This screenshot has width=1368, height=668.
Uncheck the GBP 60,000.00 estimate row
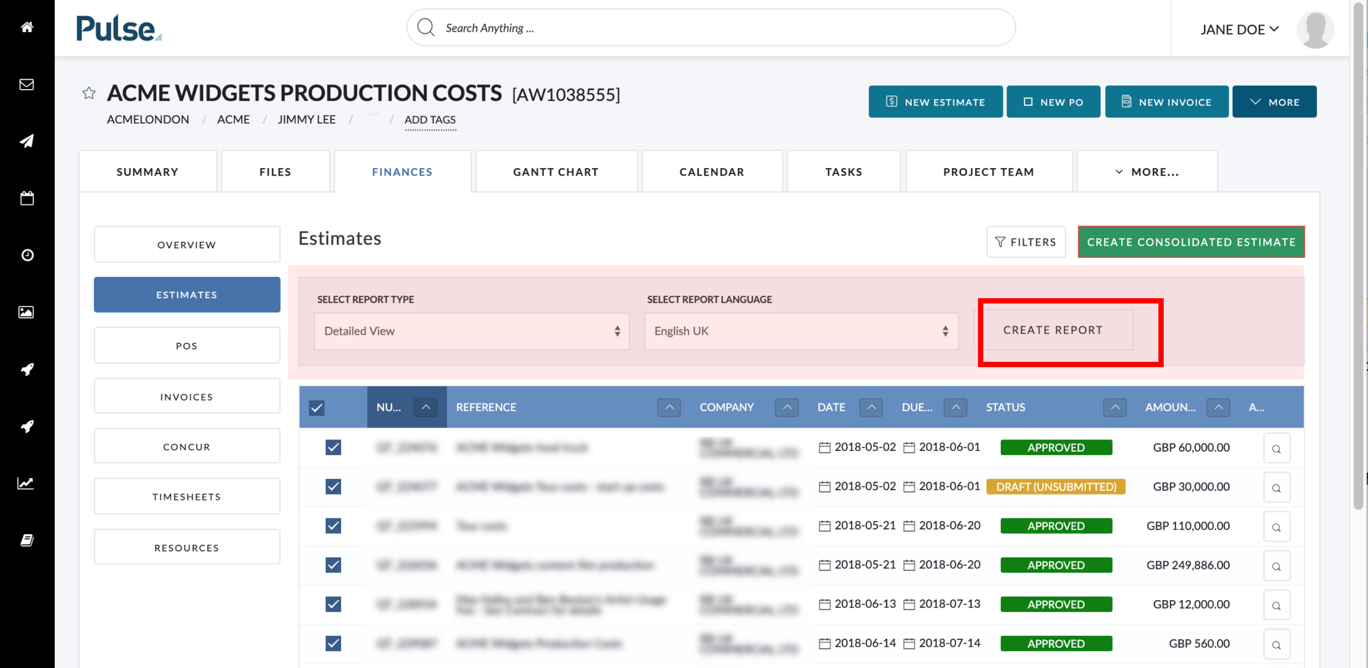(333, 447)
